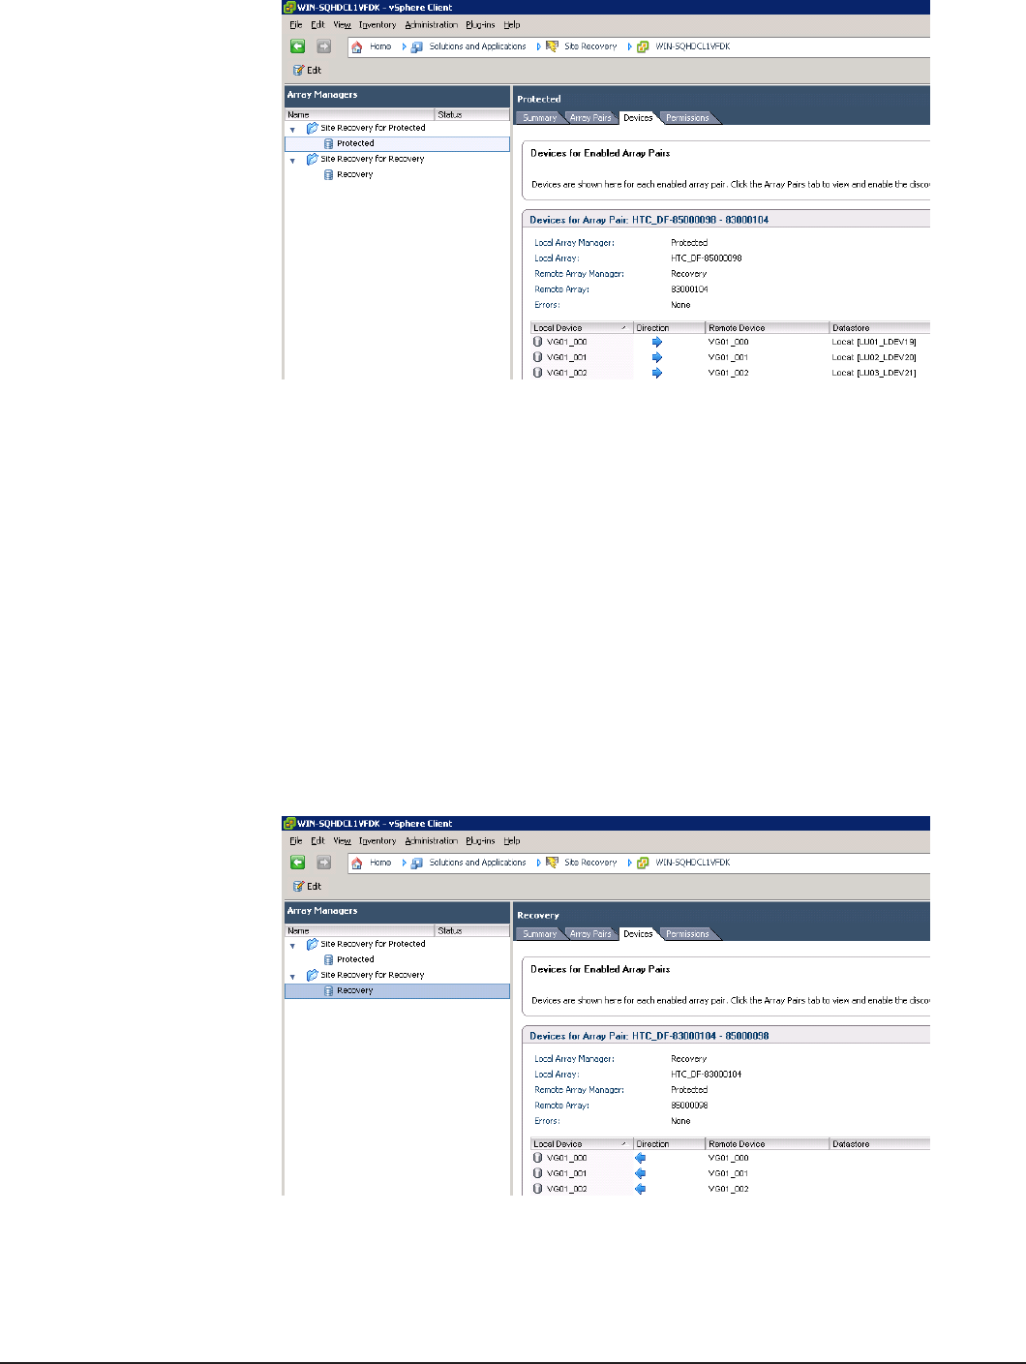This screenshot has width=1026, height=1364.
Task: Open the View menu in the Recovery view window
Action: pyautogui.click(x=342, y=841)
